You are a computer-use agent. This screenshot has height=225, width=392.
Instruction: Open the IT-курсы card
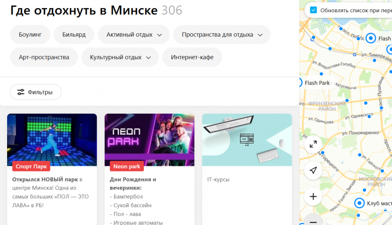point(247,169)
